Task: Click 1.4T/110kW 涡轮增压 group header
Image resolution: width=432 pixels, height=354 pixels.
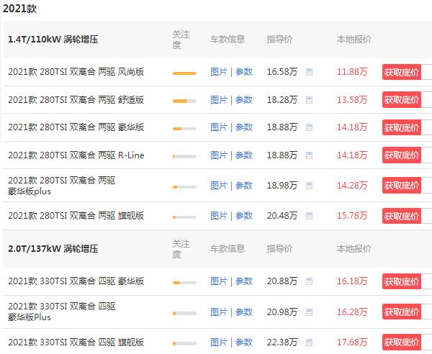Action: point(53,40)
